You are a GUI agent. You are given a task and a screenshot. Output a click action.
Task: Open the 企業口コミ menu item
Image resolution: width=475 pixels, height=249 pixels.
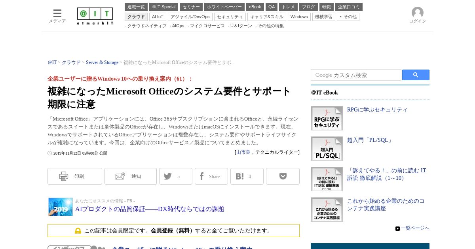click(349, 7)
